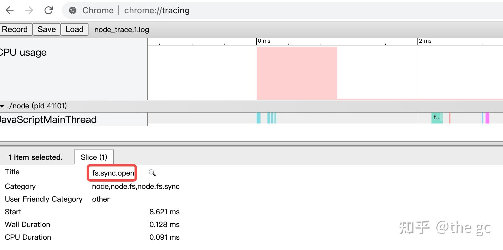The image size is (503, 250).
Task: Open the Slice (1) tab
Action: (94, 157)
